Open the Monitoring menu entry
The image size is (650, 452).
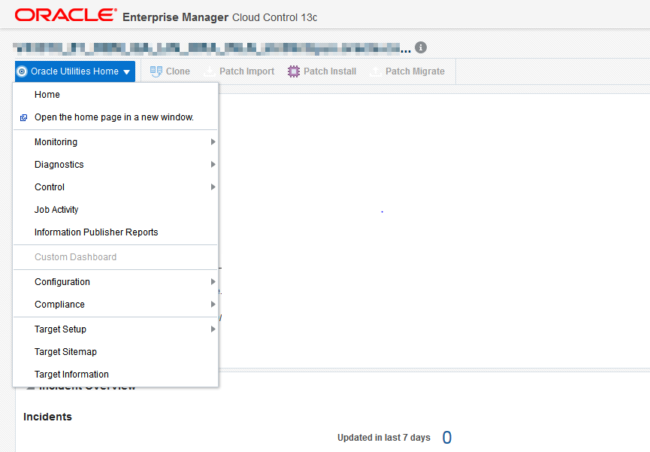point(116,142)
